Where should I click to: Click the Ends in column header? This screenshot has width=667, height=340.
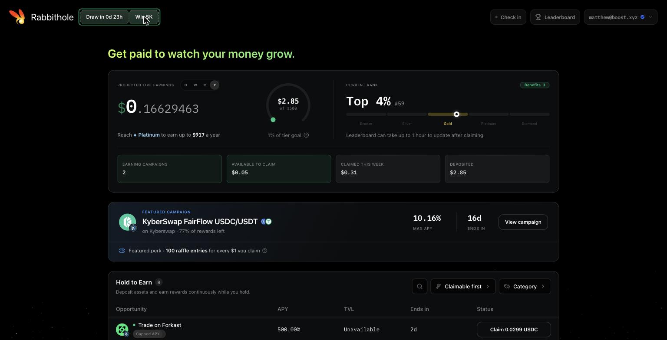[419, 309]
